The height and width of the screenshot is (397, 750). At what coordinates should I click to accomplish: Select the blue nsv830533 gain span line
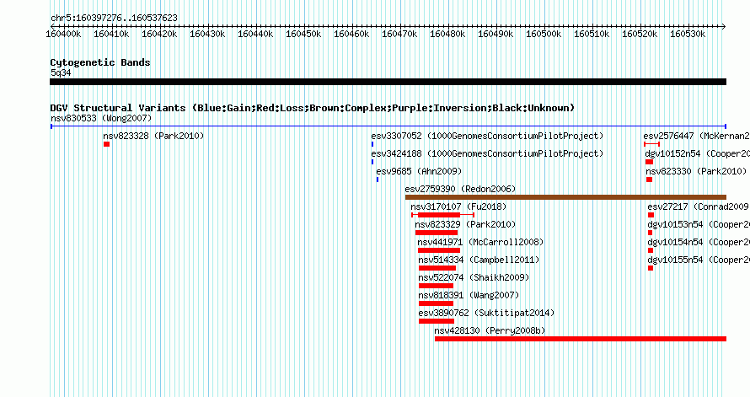[x=388, y=126]
